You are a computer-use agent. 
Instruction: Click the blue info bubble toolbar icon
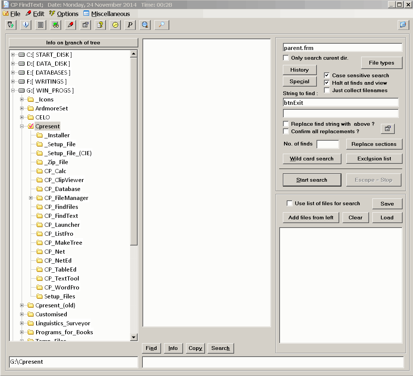click(x=26, y=25)
